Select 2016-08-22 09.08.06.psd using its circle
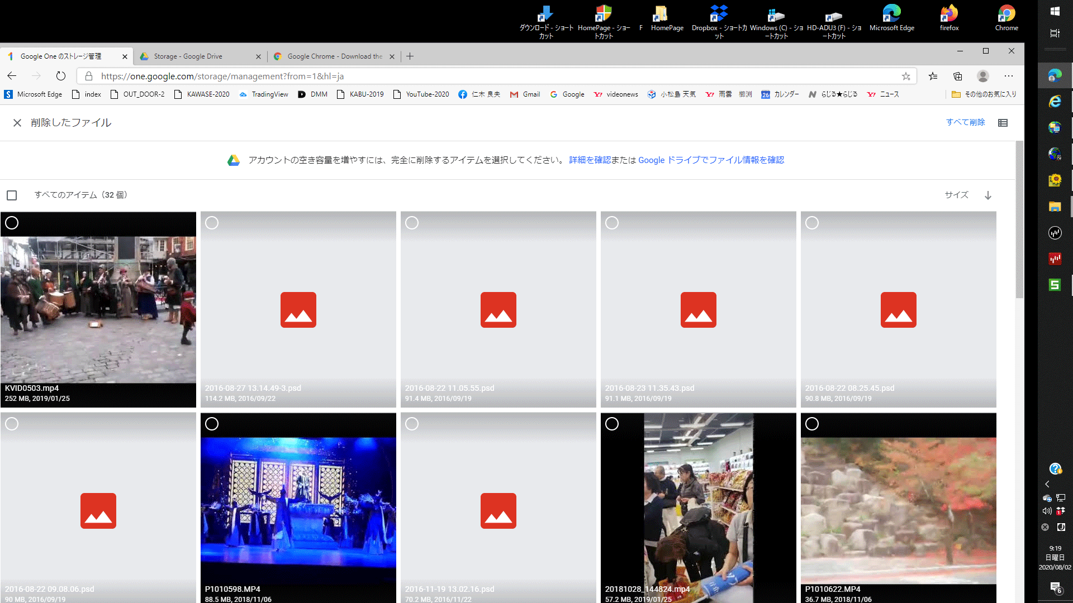 click(12, 424)
